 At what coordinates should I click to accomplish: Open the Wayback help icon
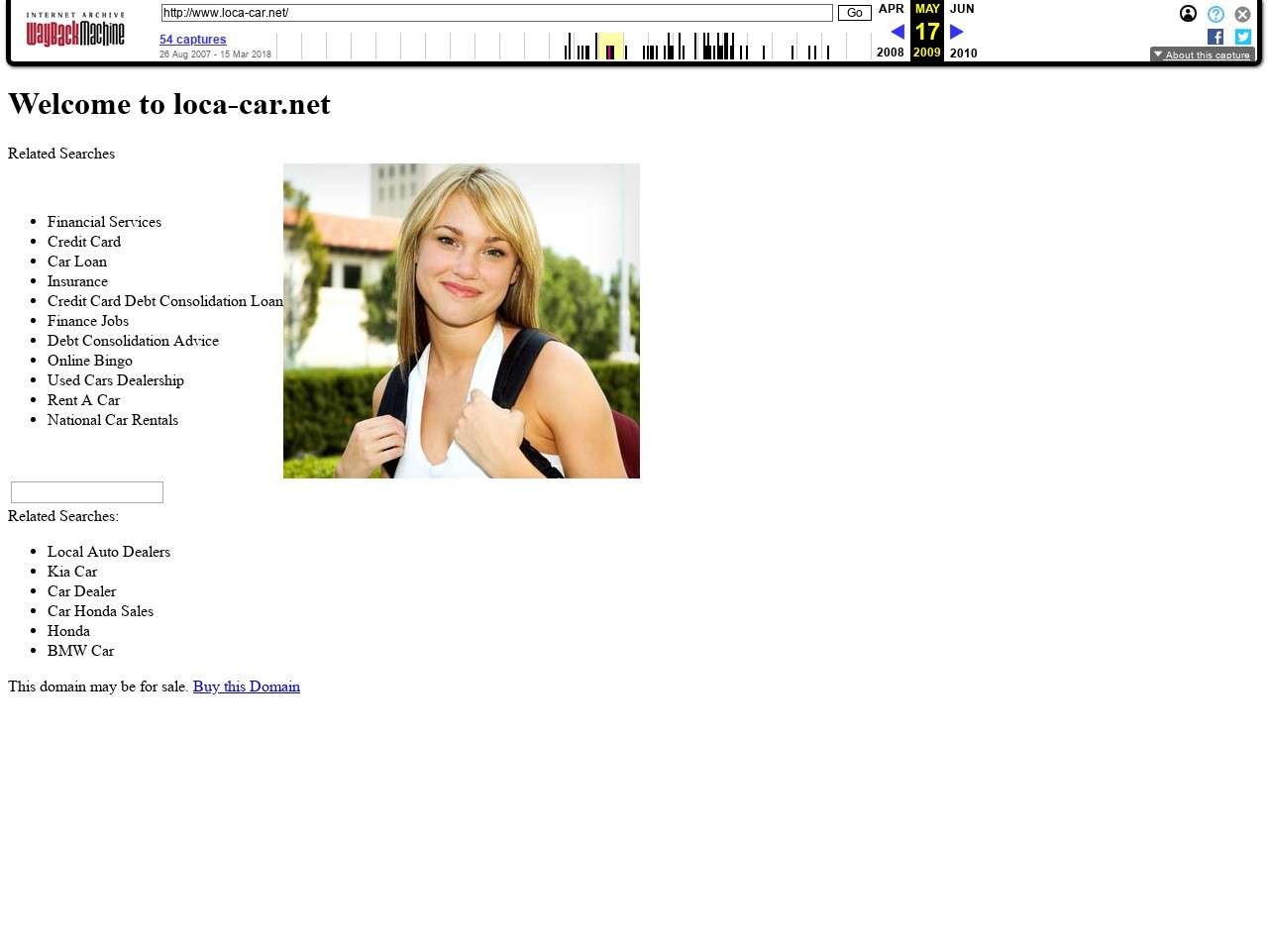pos(1215,14)
